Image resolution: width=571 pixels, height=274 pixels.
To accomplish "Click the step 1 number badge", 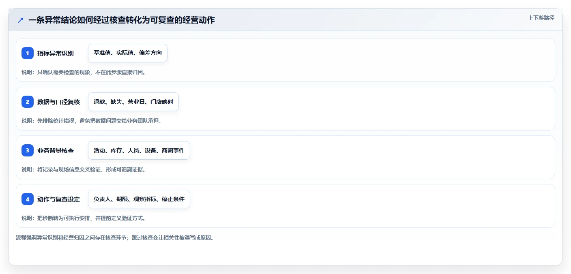I will pyautogui.click(x=28, y=53).
